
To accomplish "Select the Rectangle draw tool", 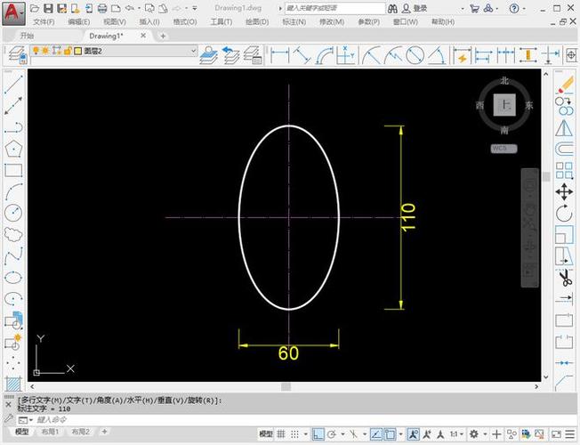I will (12, 170).
